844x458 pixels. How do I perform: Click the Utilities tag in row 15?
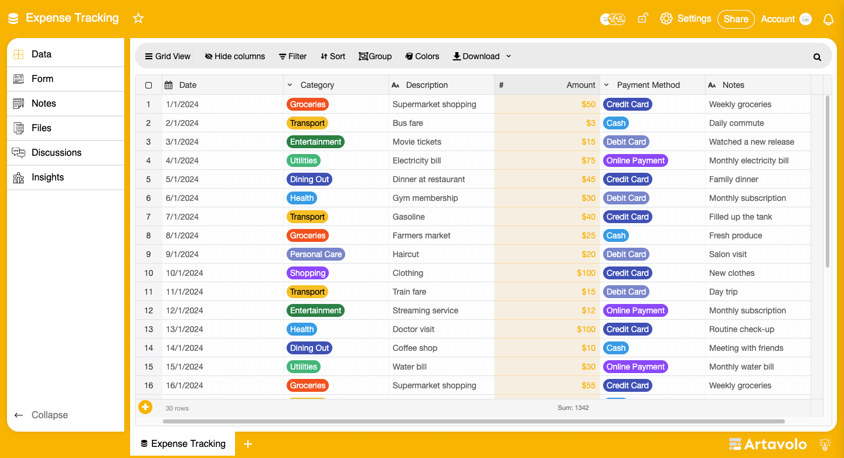point(304,367)
